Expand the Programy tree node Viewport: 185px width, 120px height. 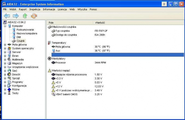5,82
